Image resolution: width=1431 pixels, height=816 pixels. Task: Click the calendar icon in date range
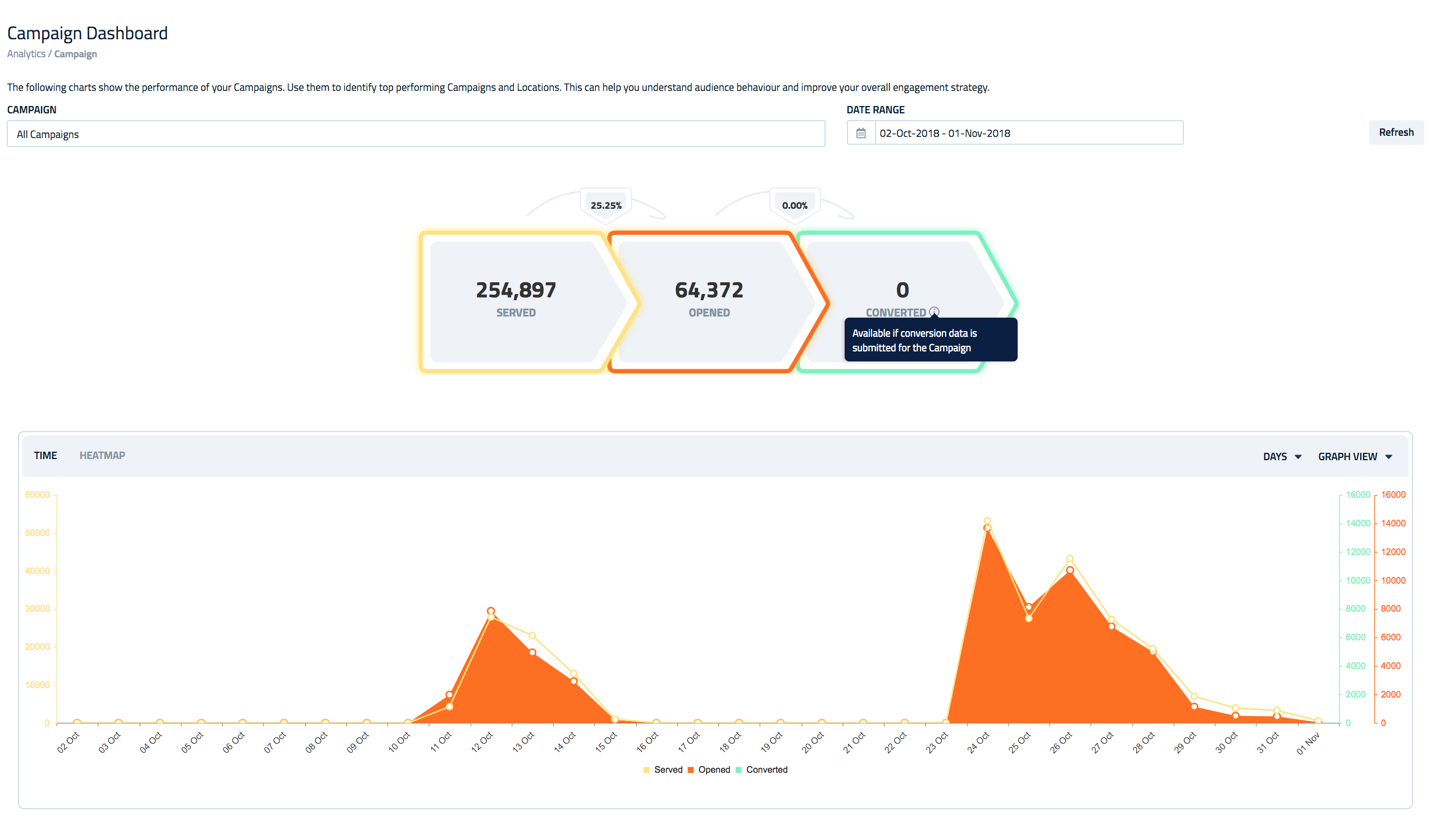click(860, 133)
